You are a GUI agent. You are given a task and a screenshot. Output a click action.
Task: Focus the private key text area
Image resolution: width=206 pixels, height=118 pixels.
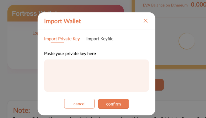pyautogui.click(x=96, y=76)
